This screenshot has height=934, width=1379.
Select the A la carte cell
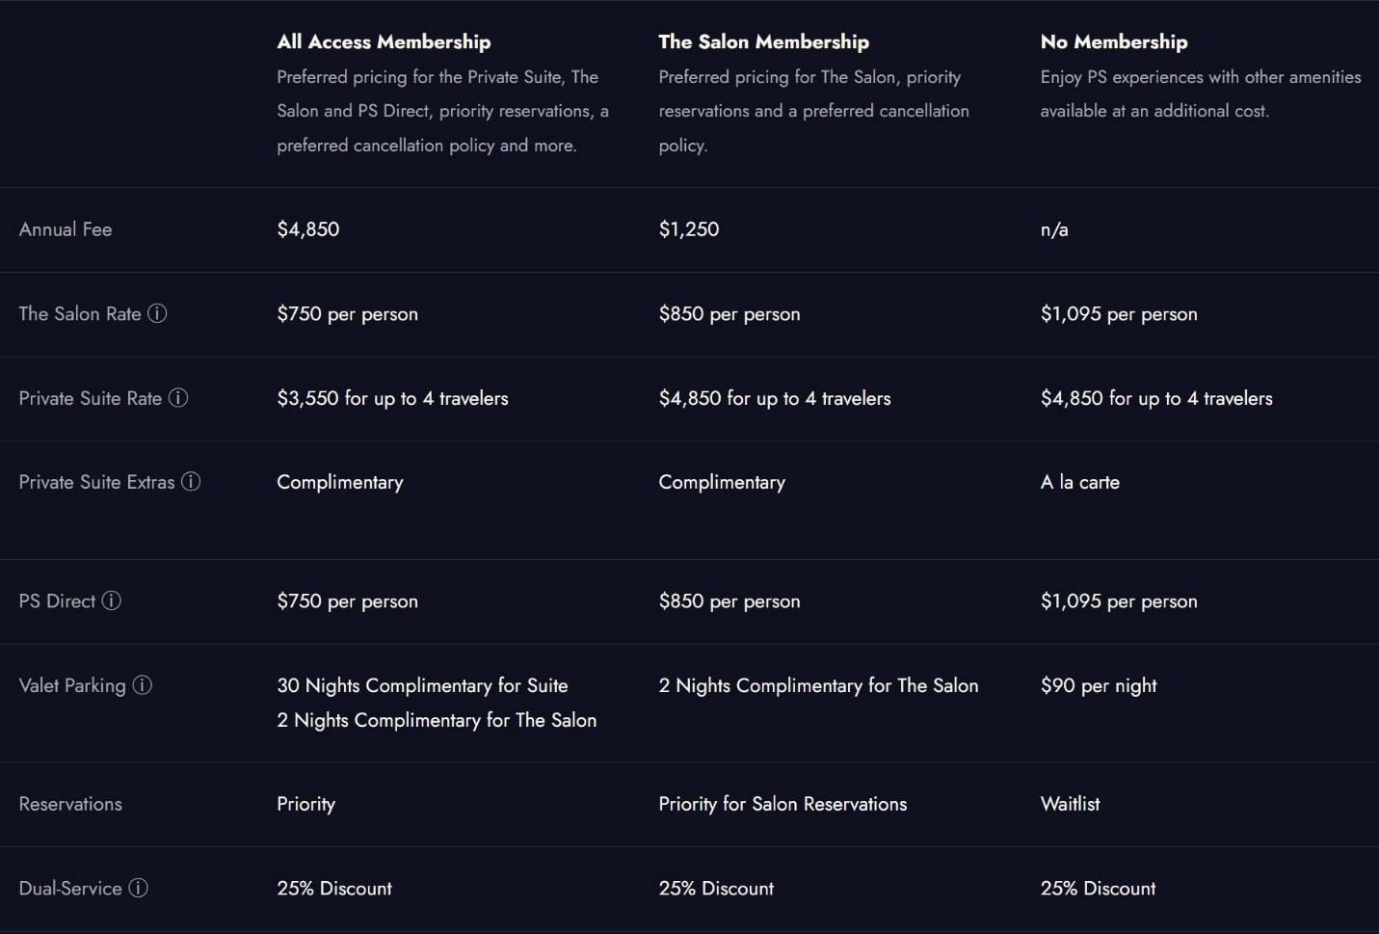pyautogui.click(x=1079, y=482)
